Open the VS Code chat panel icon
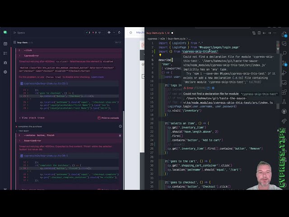Image resolution: width=289 pixels, height=217 pixels. click(x=284, y=44)
